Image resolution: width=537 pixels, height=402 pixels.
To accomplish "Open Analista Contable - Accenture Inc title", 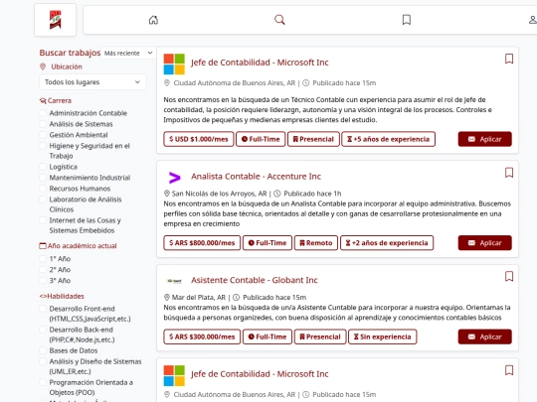I will [x=256, y=177].
